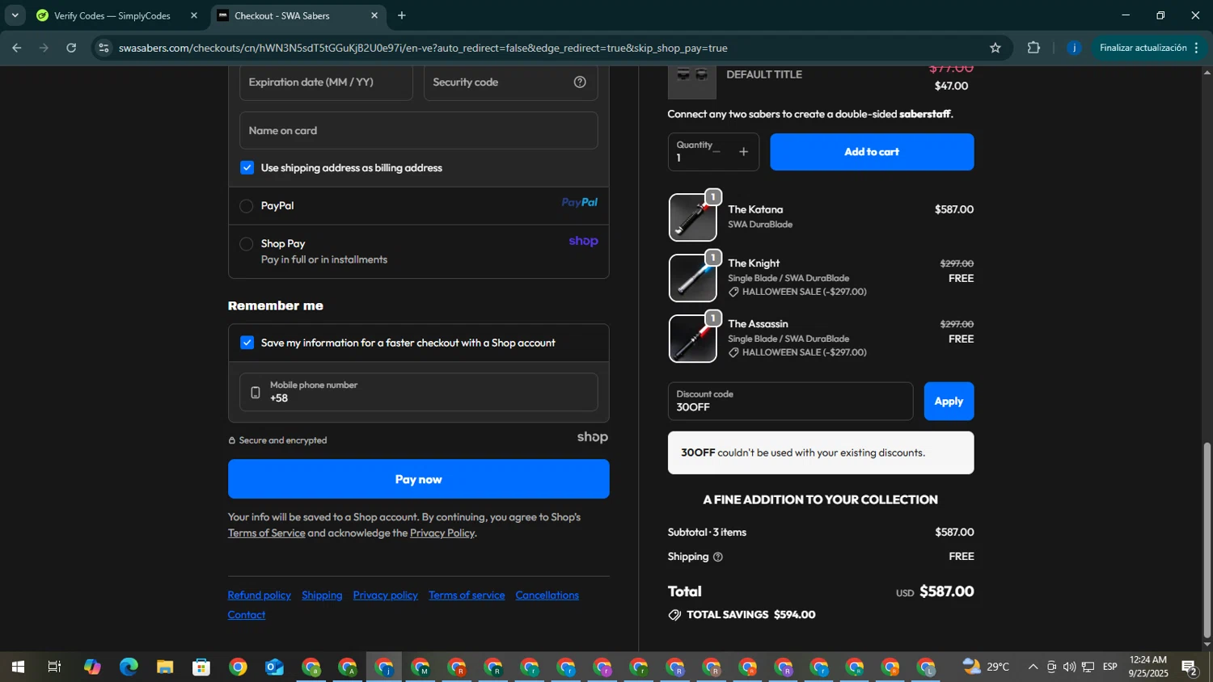Open the clock showing 12:24 AM

pyautogui.click(x=1148, y=667)
